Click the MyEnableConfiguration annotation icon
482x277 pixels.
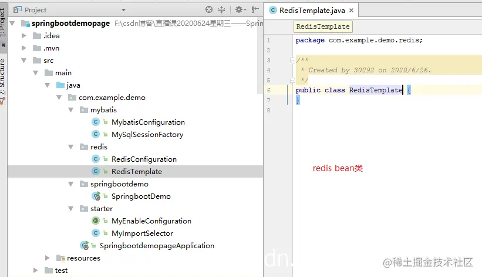96,221
